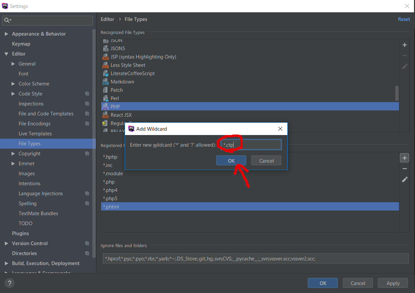
Task: Edit the registered pattern with pencil icon
Action: 405,180
